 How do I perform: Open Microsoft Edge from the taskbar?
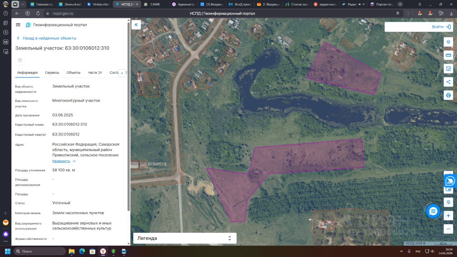tap(82, 251)
